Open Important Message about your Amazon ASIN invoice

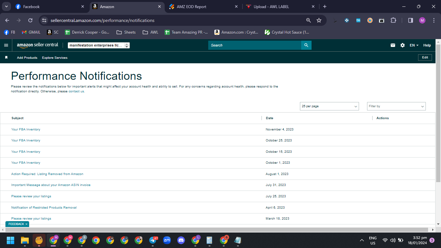(x=51, y=185)
